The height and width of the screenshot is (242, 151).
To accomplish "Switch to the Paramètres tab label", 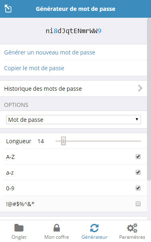I will pyautogui.click(x=132, y=237).
